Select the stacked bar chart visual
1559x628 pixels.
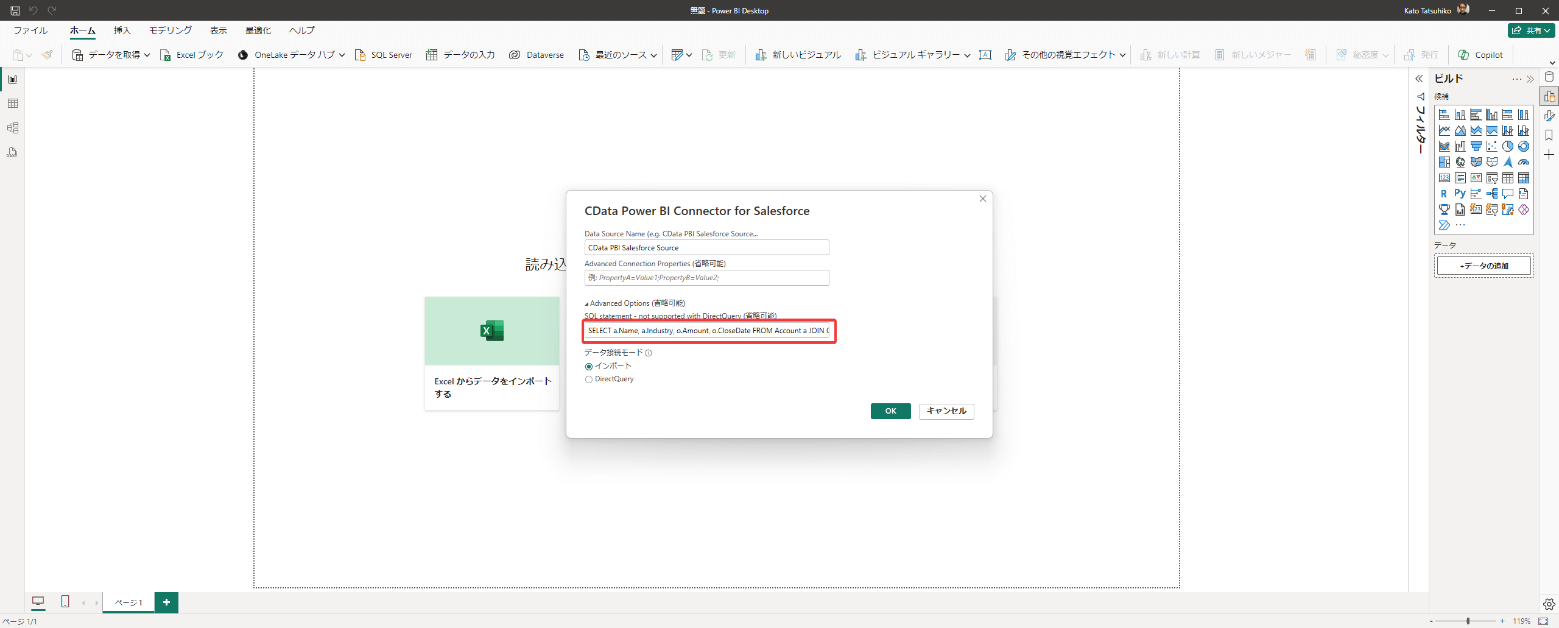click(1444, 115)
